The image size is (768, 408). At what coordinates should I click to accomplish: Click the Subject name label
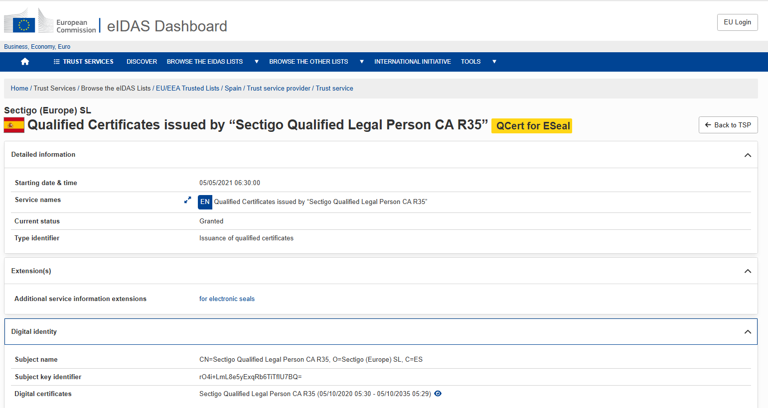point(36,360)
